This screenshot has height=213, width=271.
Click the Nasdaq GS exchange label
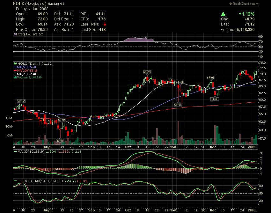(x=56, y=4)
